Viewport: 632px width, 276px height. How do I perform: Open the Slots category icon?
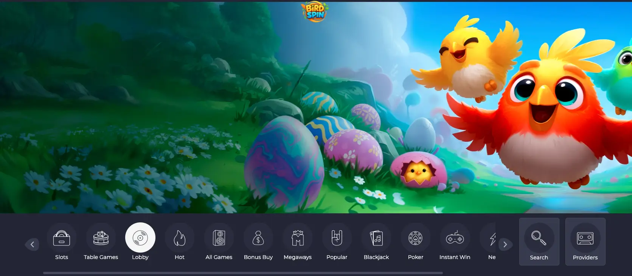pyautogui.click(x=62, y=238)
